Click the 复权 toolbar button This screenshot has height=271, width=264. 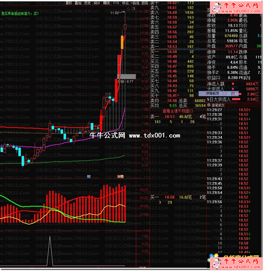point(69,3)
